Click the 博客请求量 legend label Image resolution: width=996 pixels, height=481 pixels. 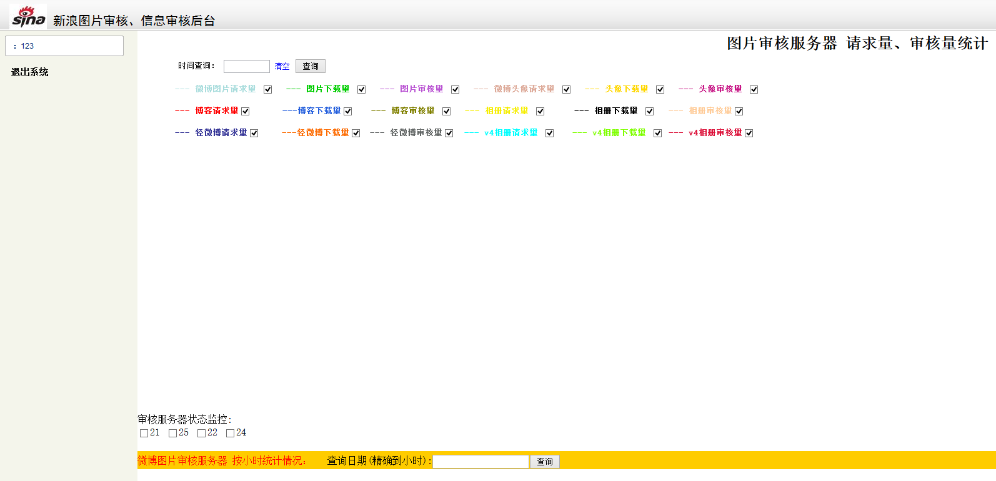[x=217, y=111]
